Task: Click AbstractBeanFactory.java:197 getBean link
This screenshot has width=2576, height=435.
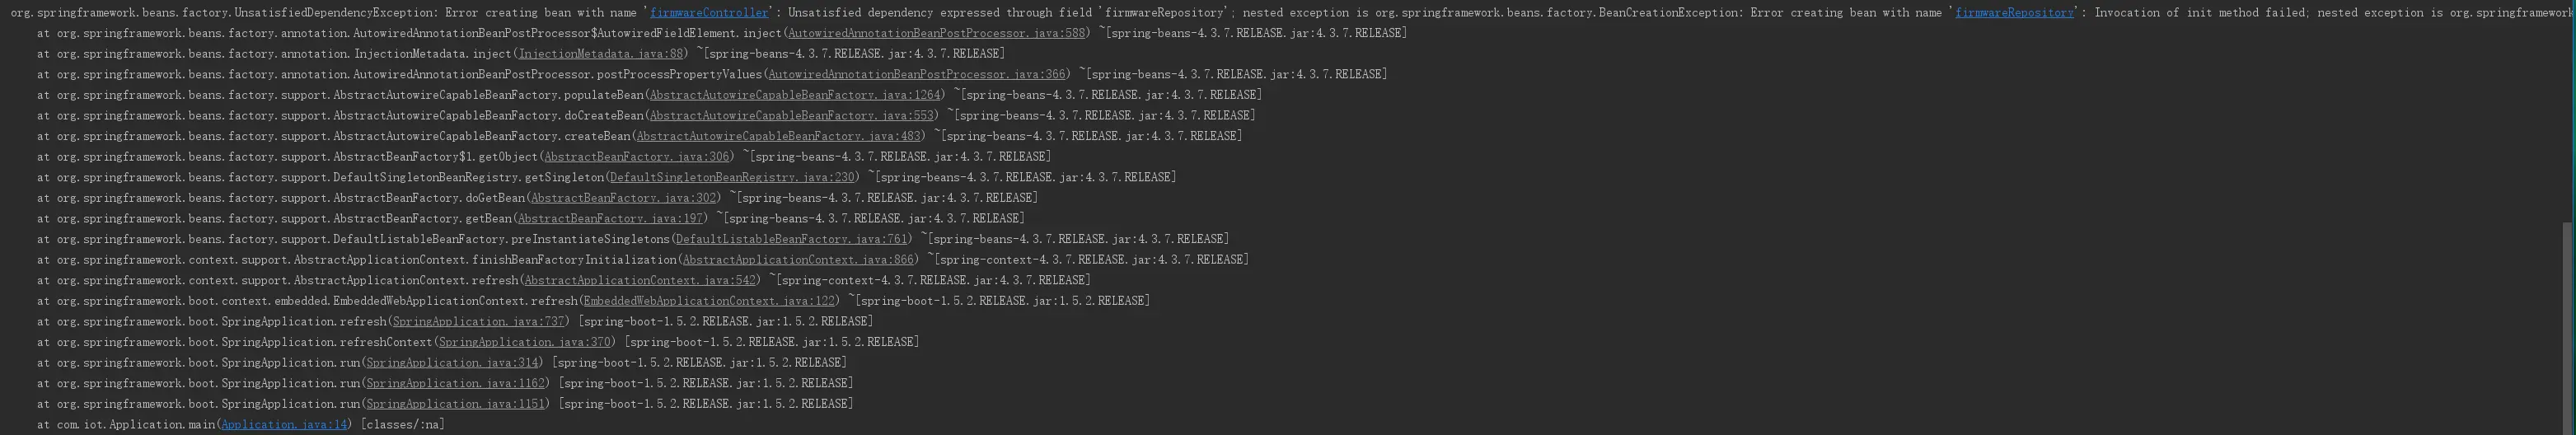Action: point(611,219)
